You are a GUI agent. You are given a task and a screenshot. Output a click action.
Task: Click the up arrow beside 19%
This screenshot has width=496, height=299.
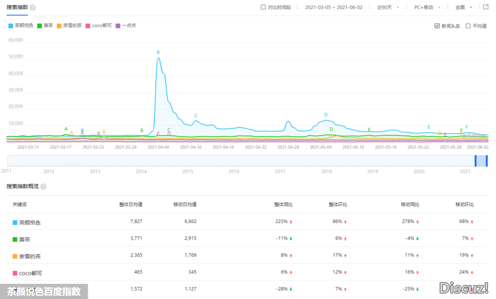pyautogui.click(x=472, y=255)
